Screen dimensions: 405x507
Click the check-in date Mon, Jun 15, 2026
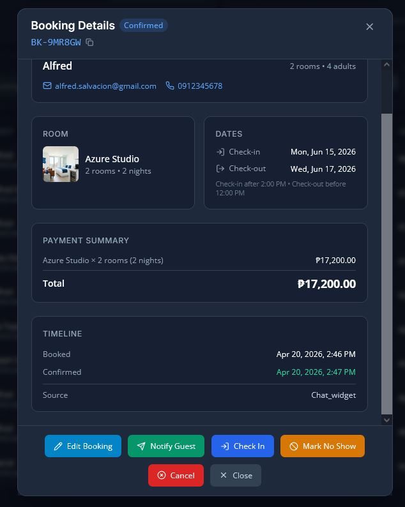(x=323, y=151)
